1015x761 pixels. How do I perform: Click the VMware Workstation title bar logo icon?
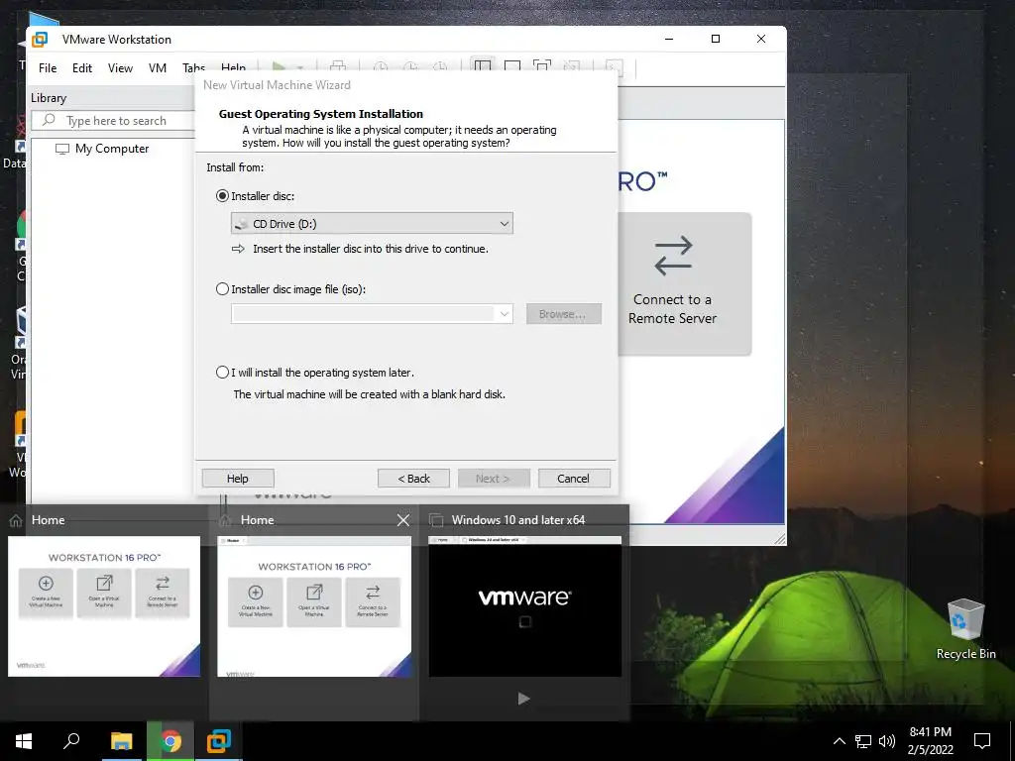40,39
